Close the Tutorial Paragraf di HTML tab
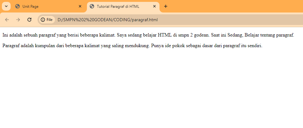The height and width of the screenshot is (128, 303). 154,6
